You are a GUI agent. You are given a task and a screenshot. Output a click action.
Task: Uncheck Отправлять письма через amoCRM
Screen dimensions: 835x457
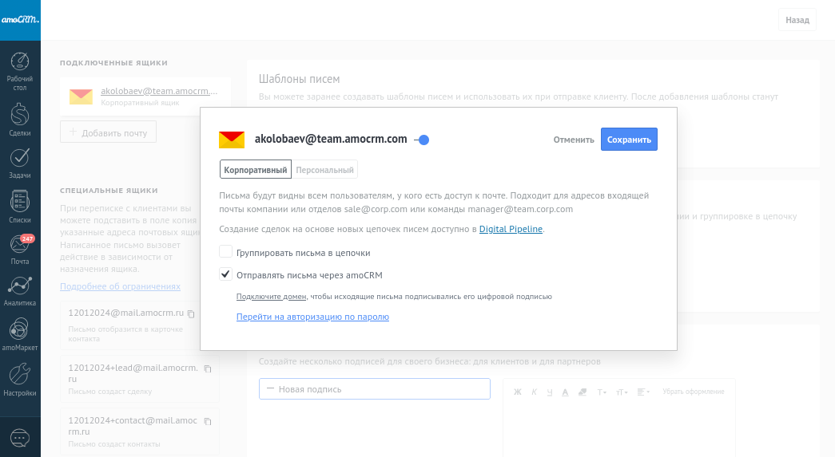point(225,274)
